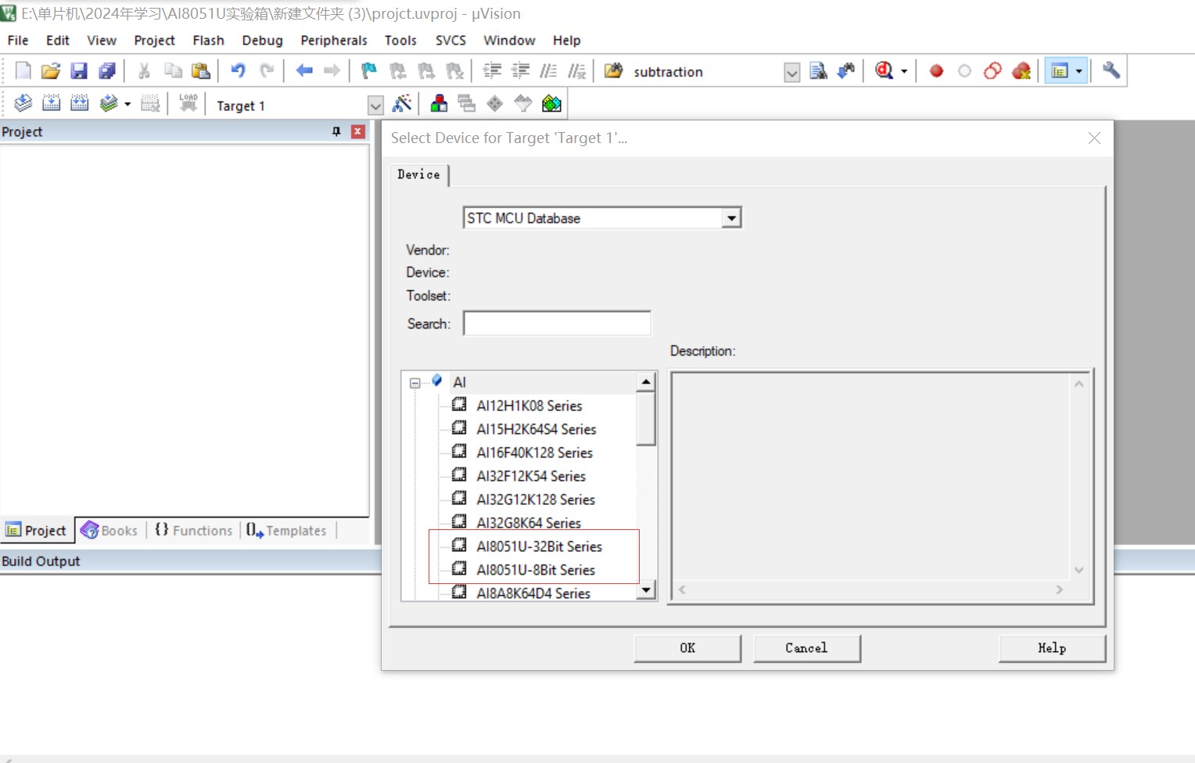The height and width of the screenshot is (763, 1195).
Task: Select AI8051U-32Bit Series device
Action: point(539,546)
